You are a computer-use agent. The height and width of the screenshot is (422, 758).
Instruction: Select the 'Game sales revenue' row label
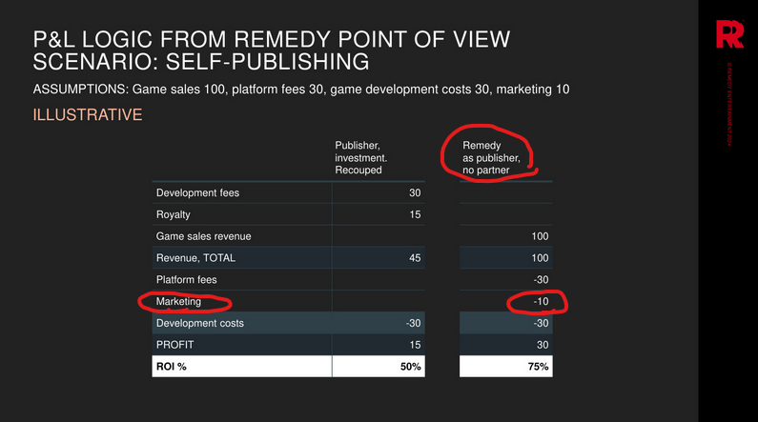pos(203,236)
